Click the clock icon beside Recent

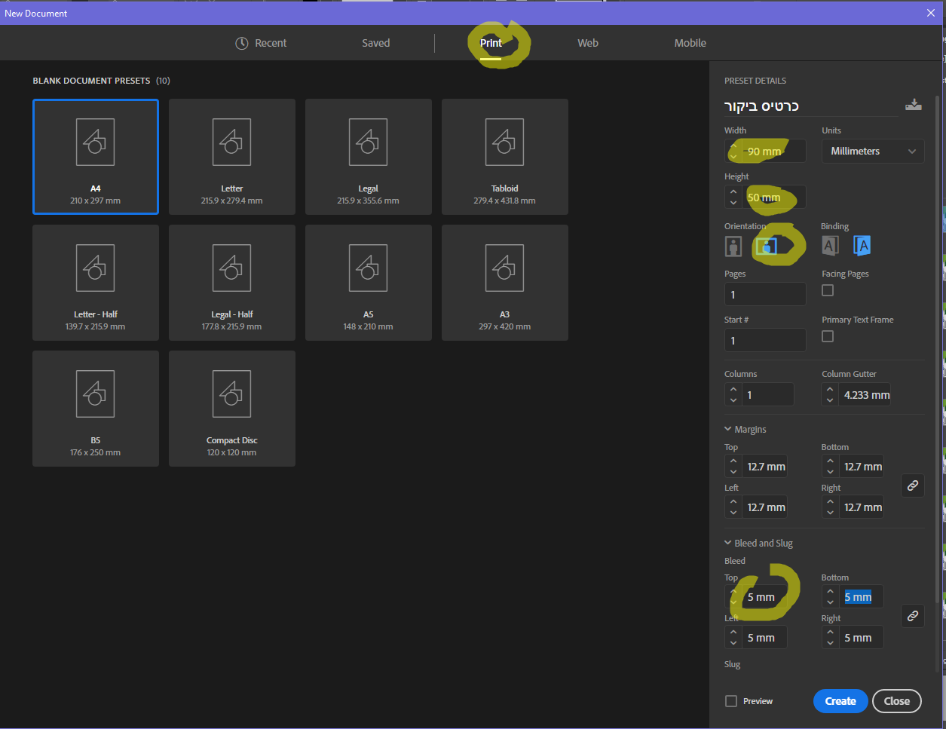click(x=241, y=43)
